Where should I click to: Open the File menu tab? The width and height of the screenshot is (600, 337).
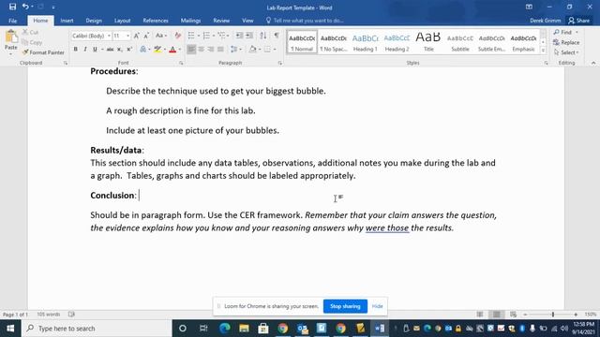tap(12, 21)
